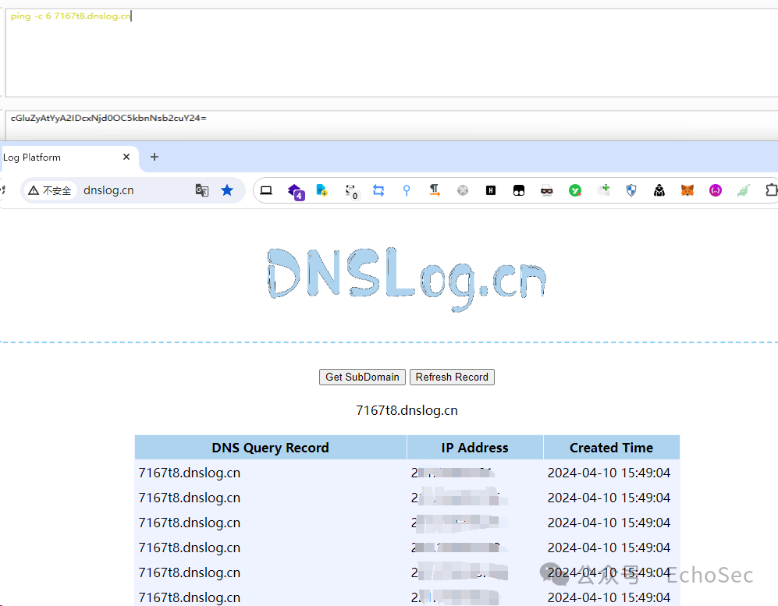This screenshot has width=778, height=606.
Task: Click first row's 7167t8.dnslog.cn record
Action: 190,473
